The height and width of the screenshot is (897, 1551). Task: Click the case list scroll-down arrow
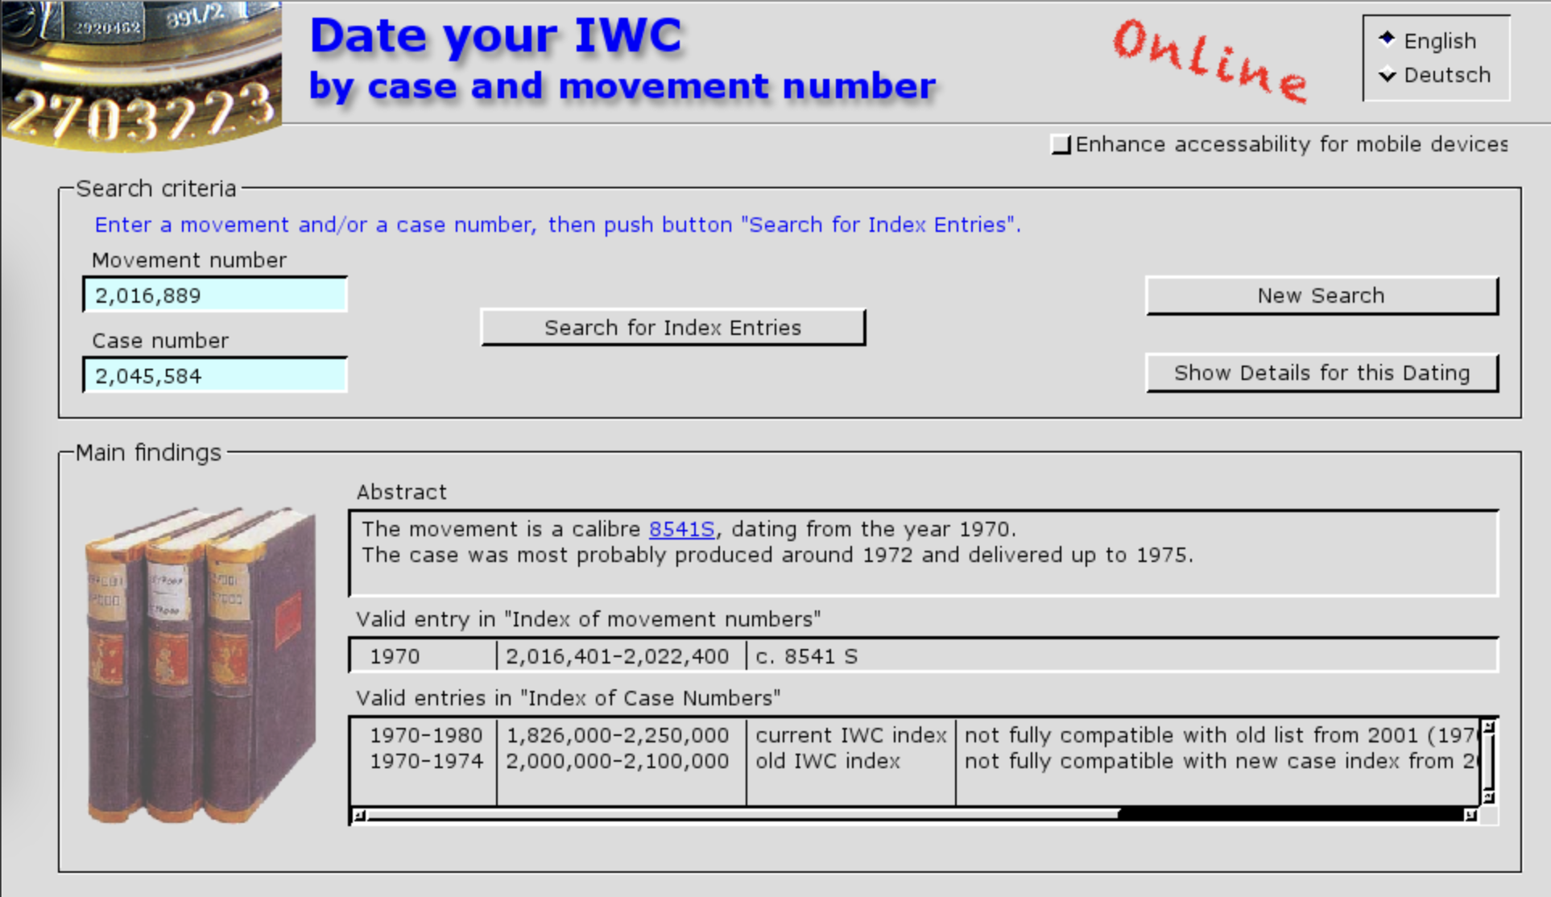click(x=1488, y=796)
